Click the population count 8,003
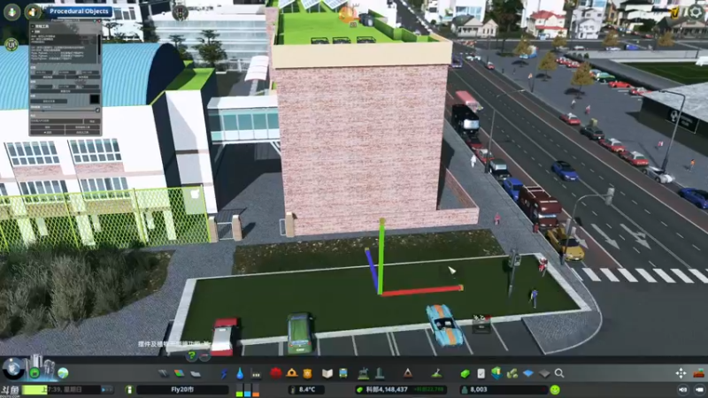The height and width of the screenshot is (398, 708). (479, 389)
